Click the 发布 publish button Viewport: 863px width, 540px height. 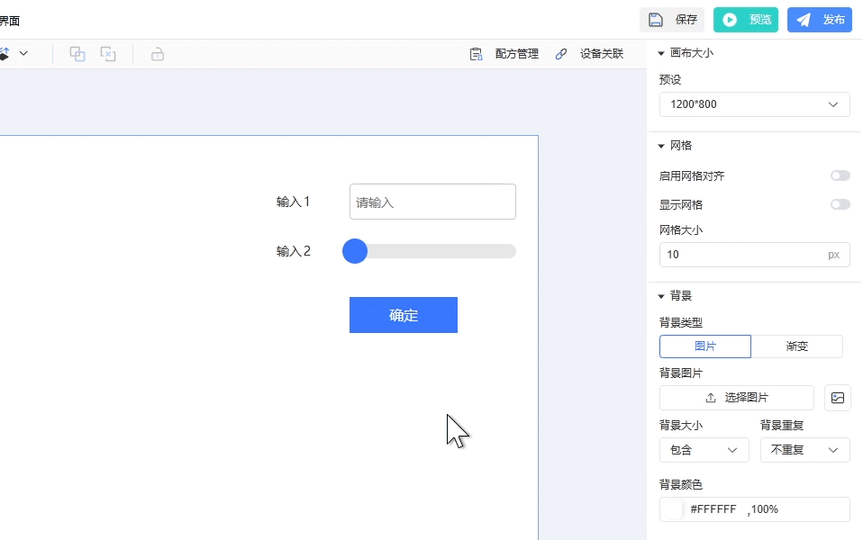(820, 20)
